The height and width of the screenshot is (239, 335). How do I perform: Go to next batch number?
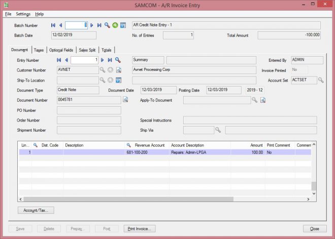(92, 25)
